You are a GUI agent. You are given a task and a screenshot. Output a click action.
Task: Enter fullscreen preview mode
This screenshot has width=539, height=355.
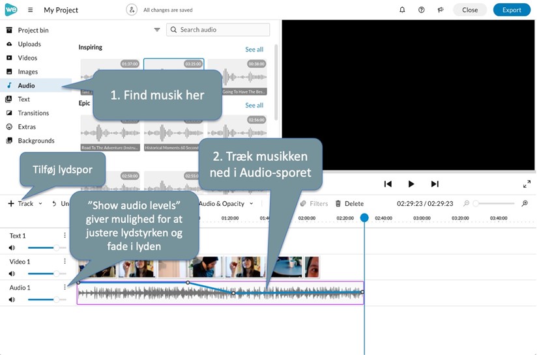click(x=527, y=184)
